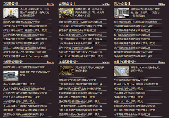Open 陕西天河会所售楼处 article
The height and width of the screenshot is (118, 169).
coord(21,97)
